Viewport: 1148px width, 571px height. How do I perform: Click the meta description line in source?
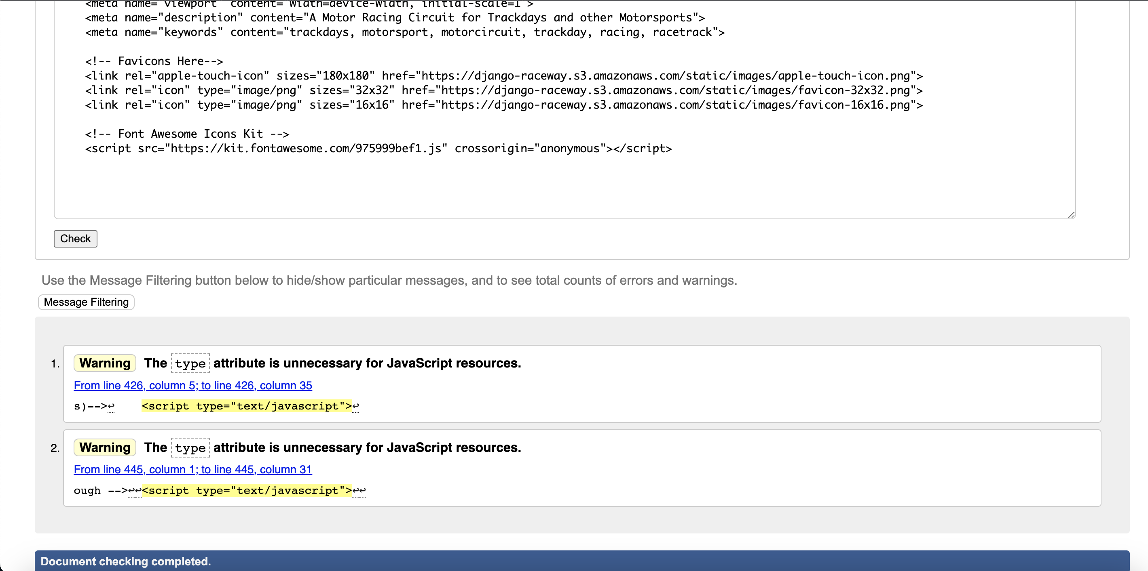pos(395,18)
